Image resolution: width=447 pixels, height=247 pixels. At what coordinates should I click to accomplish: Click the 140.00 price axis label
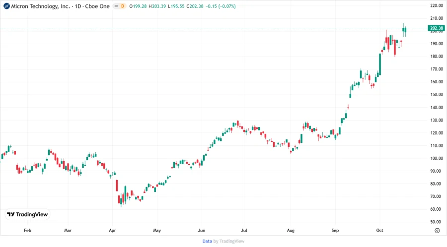(437, 108)
